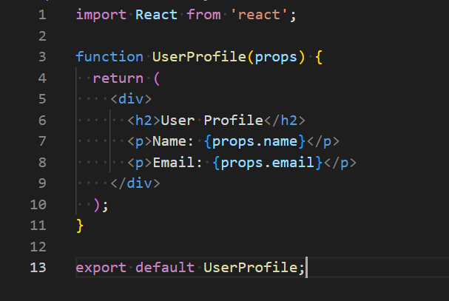Image resolution: width=449 pixels, height=301 pixels.
Task: Click the opening curly brace on line 3
Action: click(x=319, y=57)
